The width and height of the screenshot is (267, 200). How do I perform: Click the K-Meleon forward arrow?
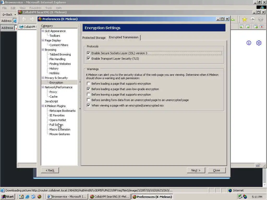pyautogui.click(x=32, y=19)
